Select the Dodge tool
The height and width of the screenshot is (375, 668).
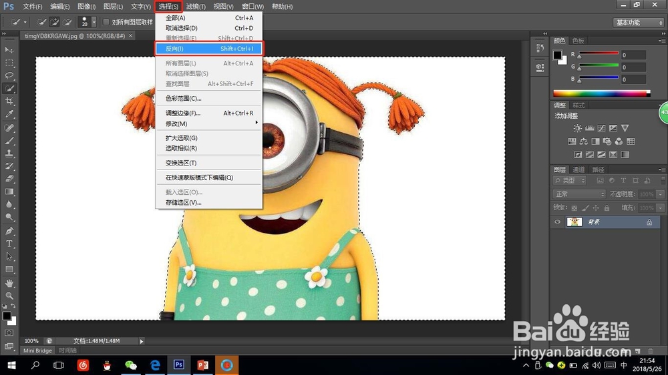tap(9, 217)
